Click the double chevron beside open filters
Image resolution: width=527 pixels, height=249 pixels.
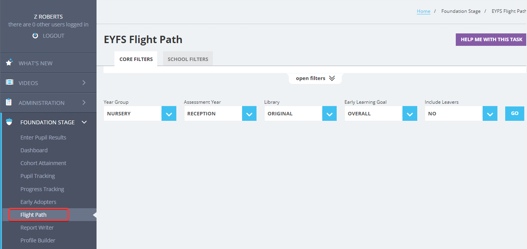click(332, 78)
